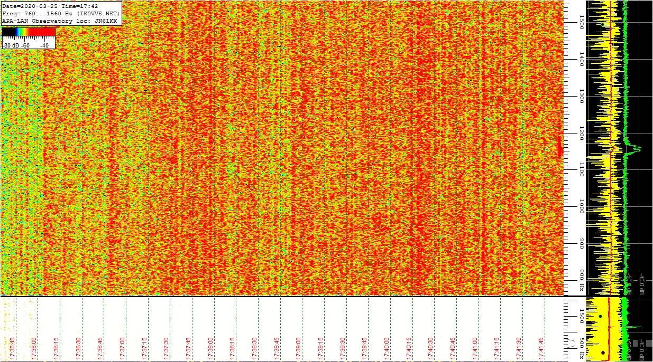Click the 17:36:30 time marker

[78, 348]
